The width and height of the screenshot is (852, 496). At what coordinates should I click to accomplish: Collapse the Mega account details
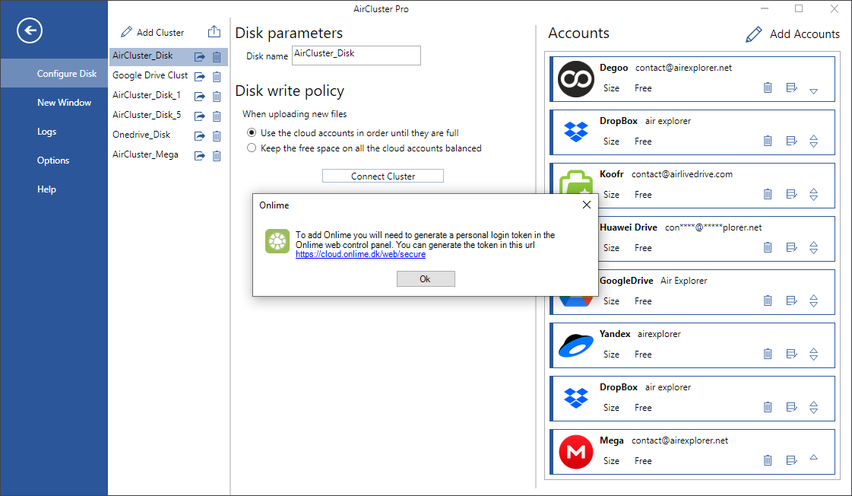813,457
